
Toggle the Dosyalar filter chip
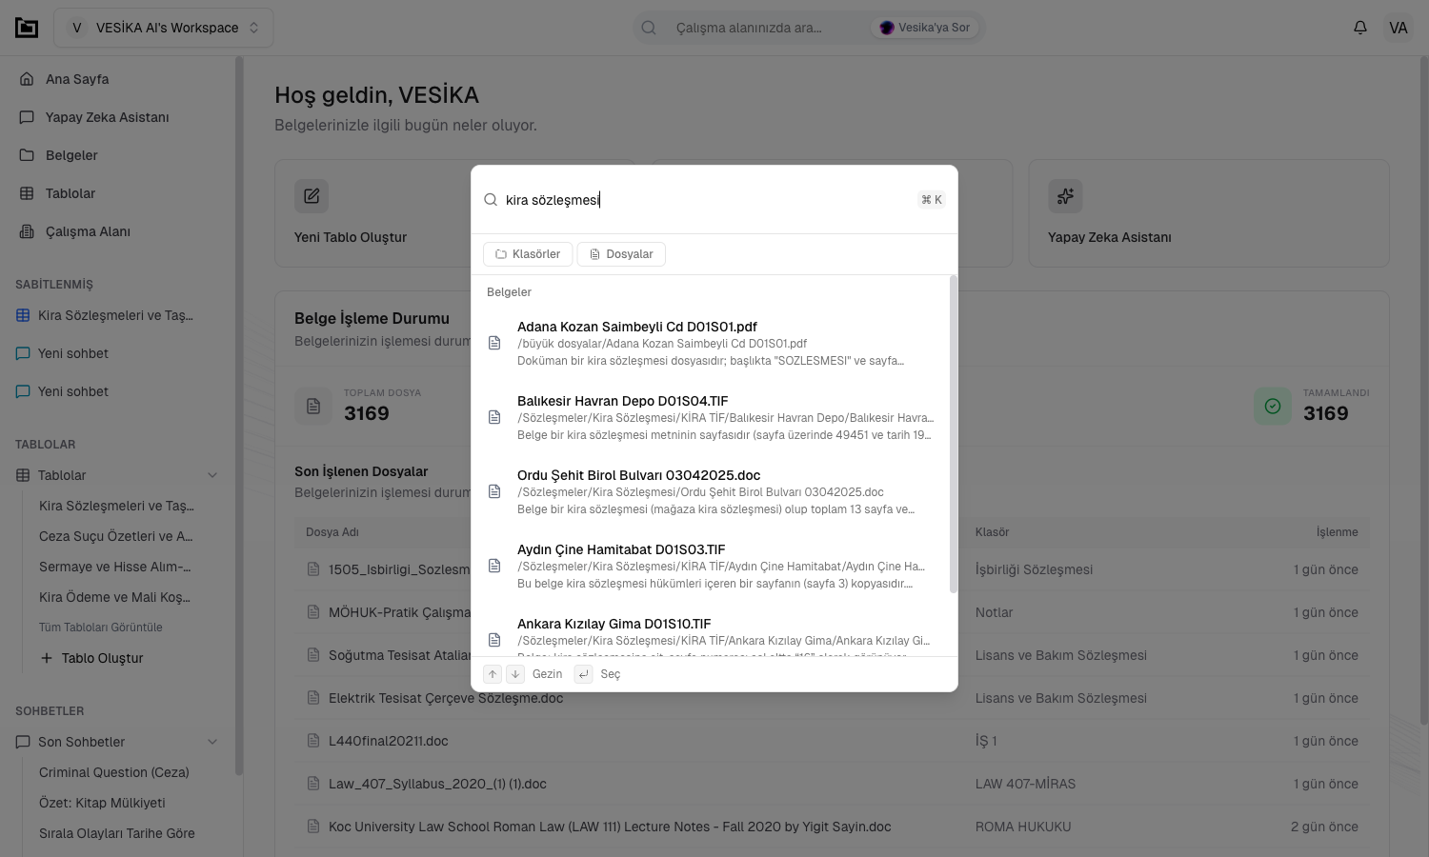(x=621, y=254)
